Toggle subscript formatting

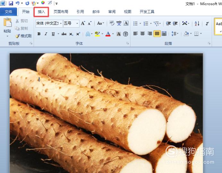(71, 34)
